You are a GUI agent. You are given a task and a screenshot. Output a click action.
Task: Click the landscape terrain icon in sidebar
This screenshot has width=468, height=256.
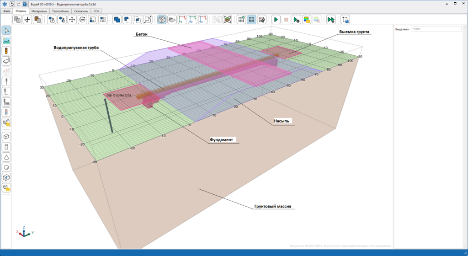click(x=6, y=41)
